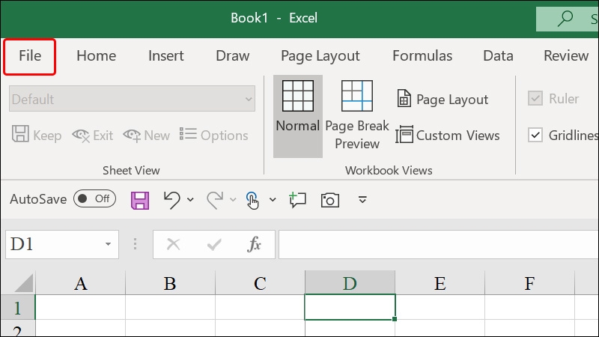Open the File tab
Viewport: 599px width, 337px height.
point(30,56)
